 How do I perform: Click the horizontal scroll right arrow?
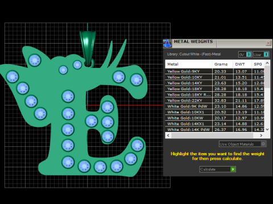click(x=261, y=135)
